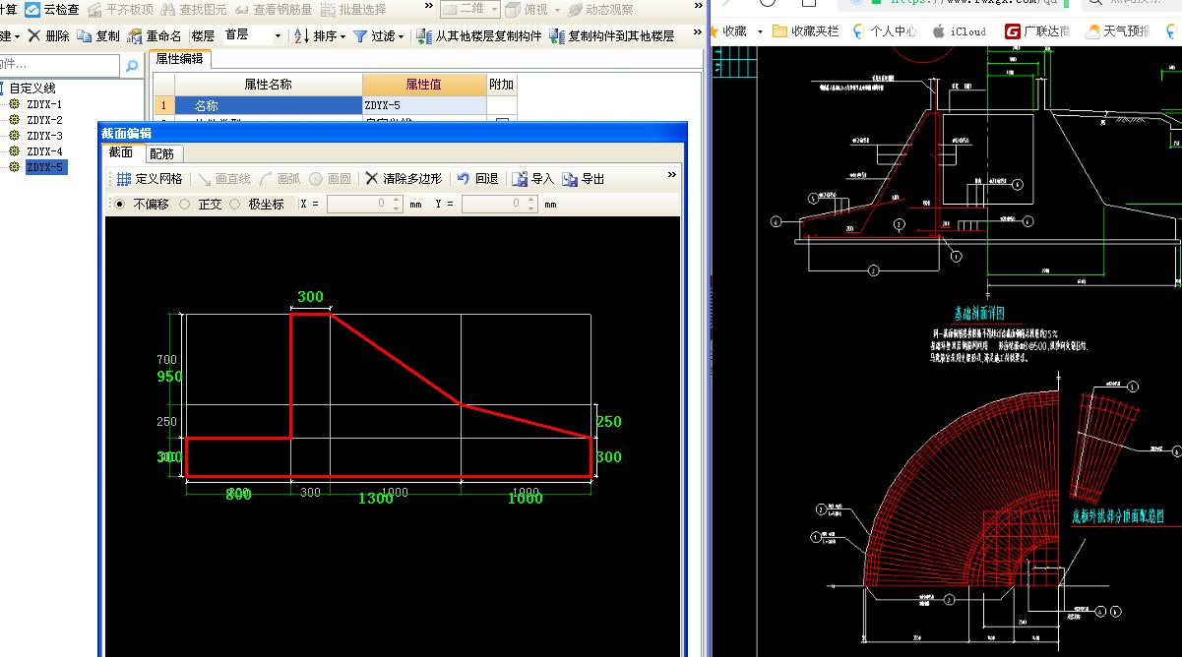The height and width of the screenshot is (657, 1182).
Task: Click the search magnifier icon in component list
Action: 132,66
